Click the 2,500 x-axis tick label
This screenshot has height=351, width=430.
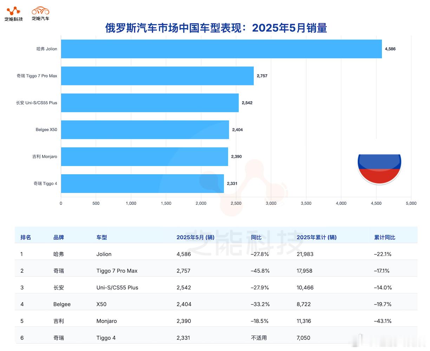click(x=236, y=203)
